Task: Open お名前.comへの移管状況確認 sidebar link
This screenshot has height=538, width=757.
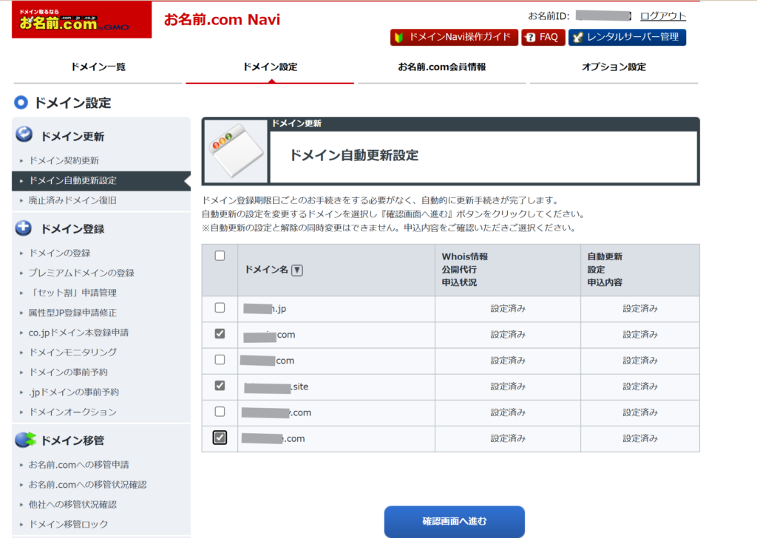Action: pyautogui.click(x=87, y=485)
